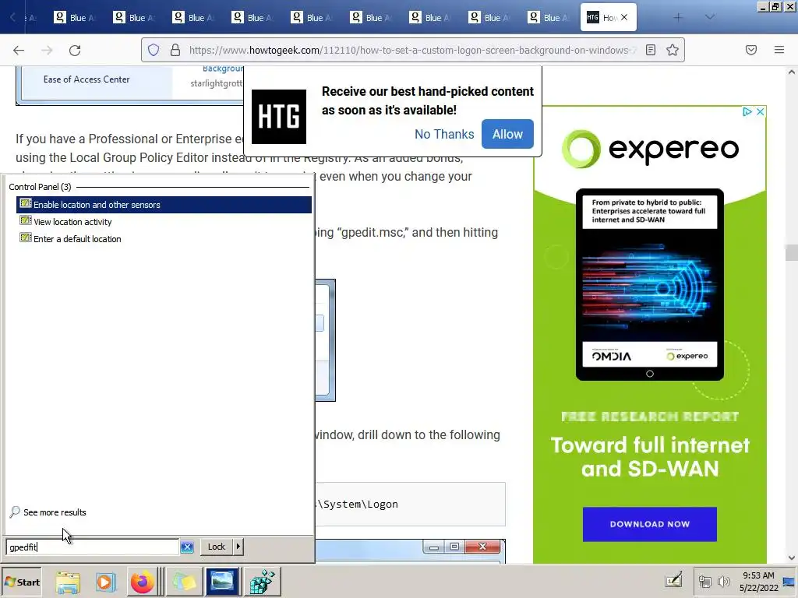
Task: Open the volume control tray icon
Action: pyautogui.click(x=723, y=581)
